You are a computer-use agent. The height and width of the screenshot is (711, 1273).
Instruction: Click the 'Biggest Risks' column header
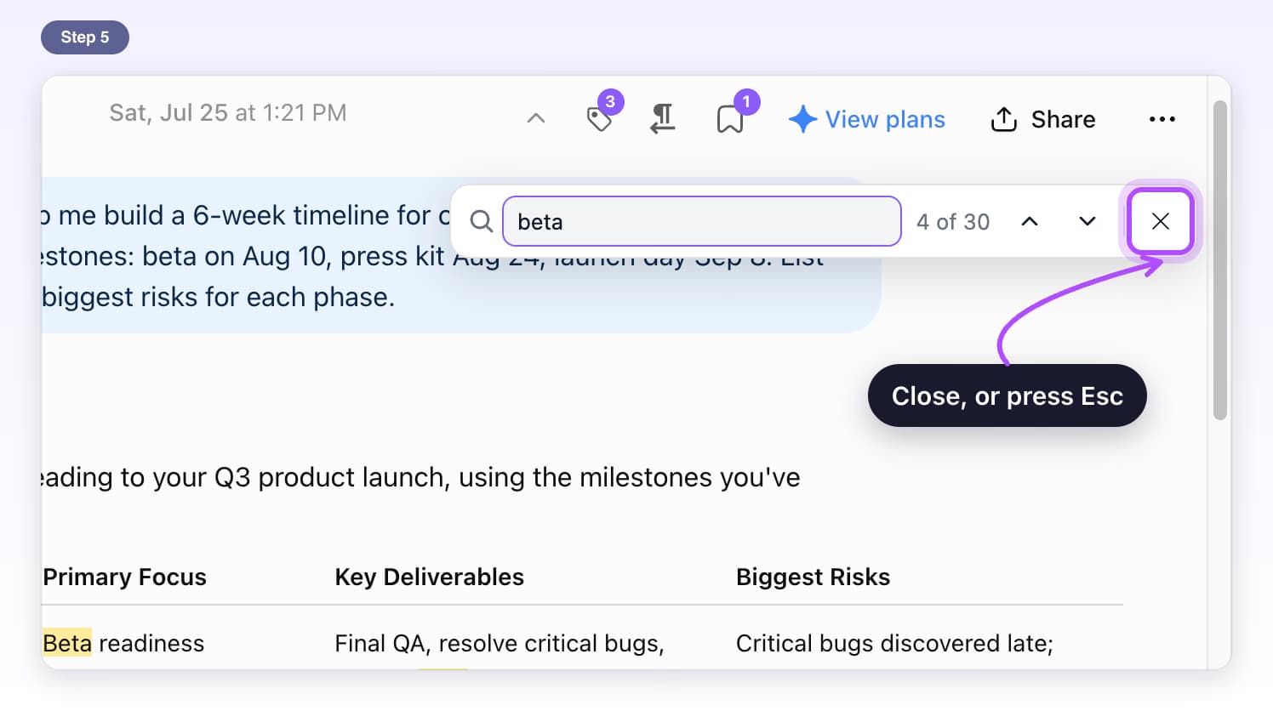(x=813, y=577)
